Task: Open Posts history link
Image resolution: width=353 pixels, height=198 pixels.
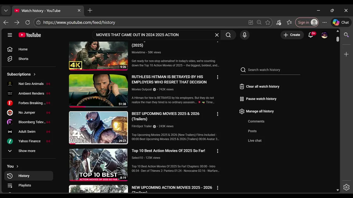Action: pos(252,131)
